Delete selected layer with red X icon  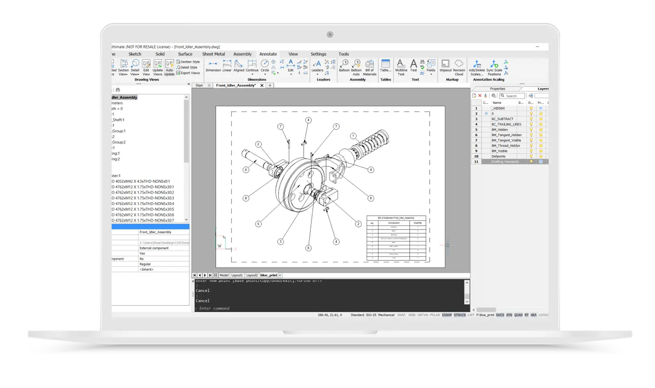coord(480,95)
